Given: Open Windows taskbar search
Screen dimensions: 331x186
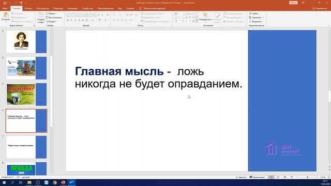Looking at the screenshot, I should (12, 182).
